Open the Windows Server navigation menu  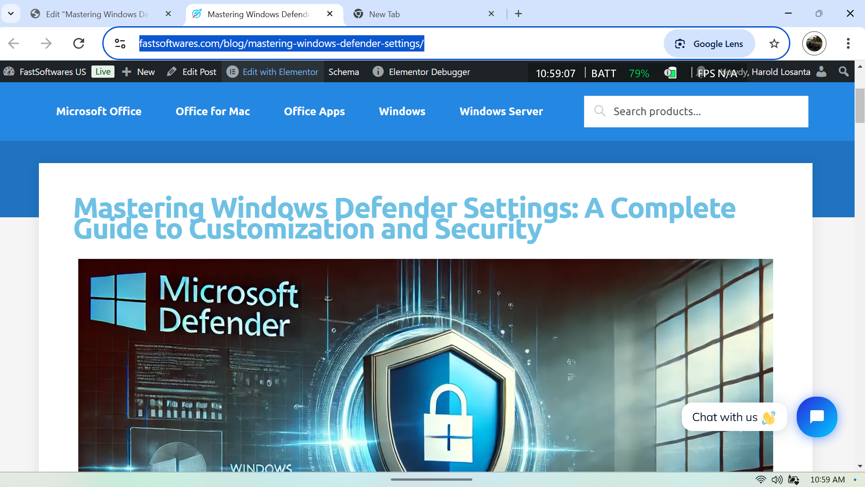point(501,111)
